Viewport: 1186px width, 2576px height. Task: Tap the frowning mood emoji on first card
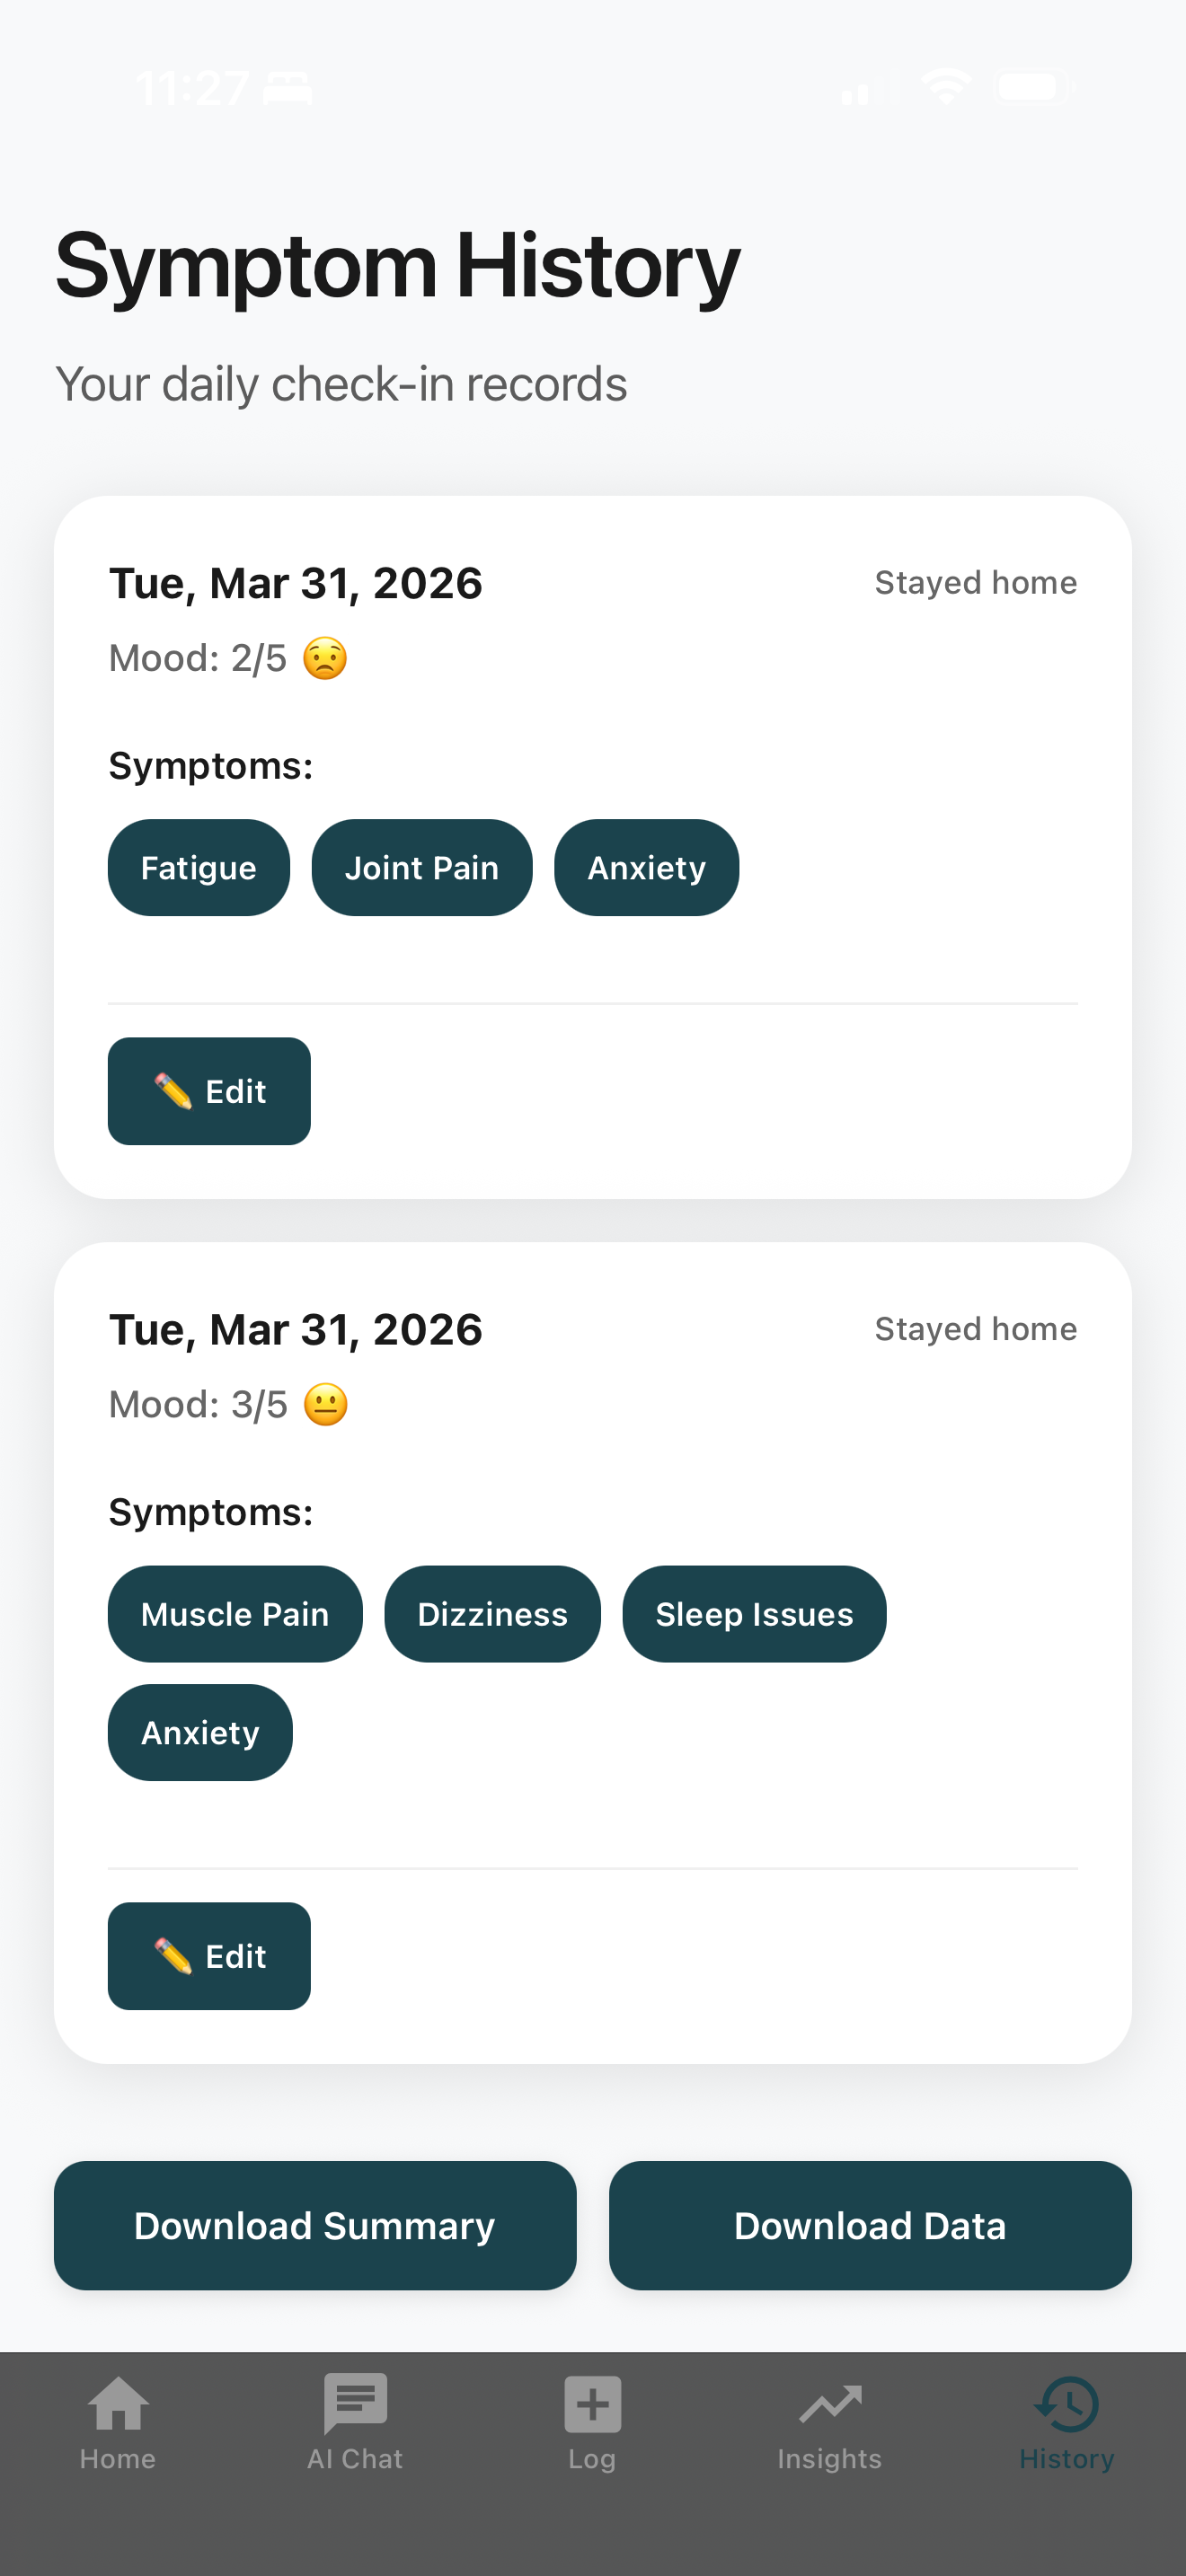(324, 657)
